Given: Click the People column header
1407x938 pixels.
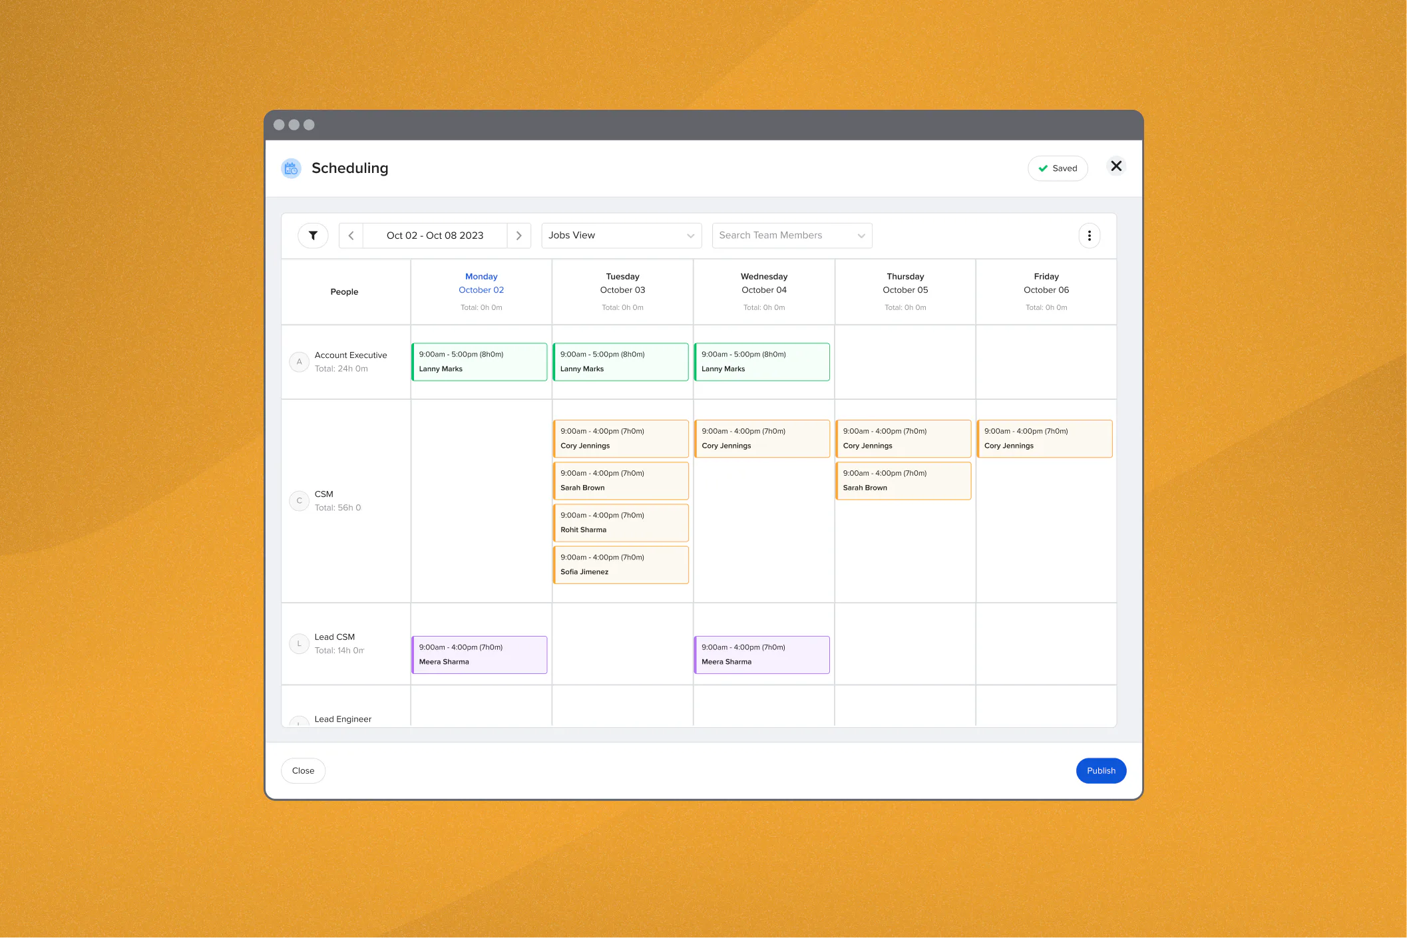Looking at the screenshot, I should pos(344,292).
